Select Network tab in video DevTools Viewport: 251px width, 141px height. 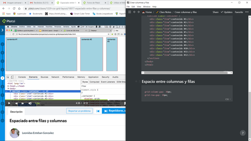pos(55,77)
